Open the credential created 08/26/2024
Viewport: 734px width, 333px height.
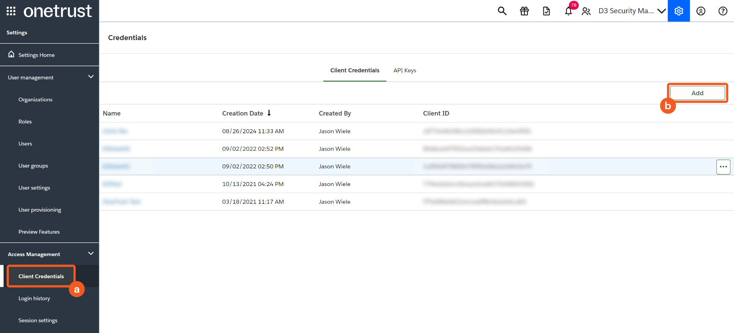115,131
